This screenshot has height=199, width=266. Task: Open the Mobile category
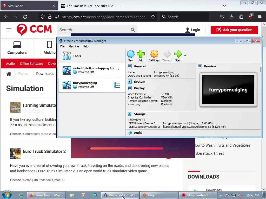click(x=49, y=48)
